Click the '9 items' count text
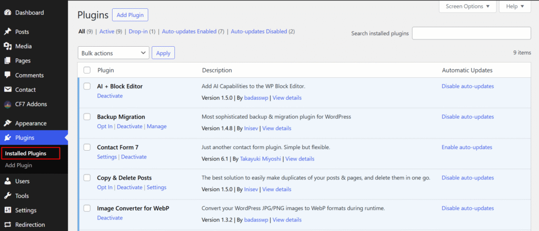The height and width of the screenshot is (231, 539). (x=522, y=53)
